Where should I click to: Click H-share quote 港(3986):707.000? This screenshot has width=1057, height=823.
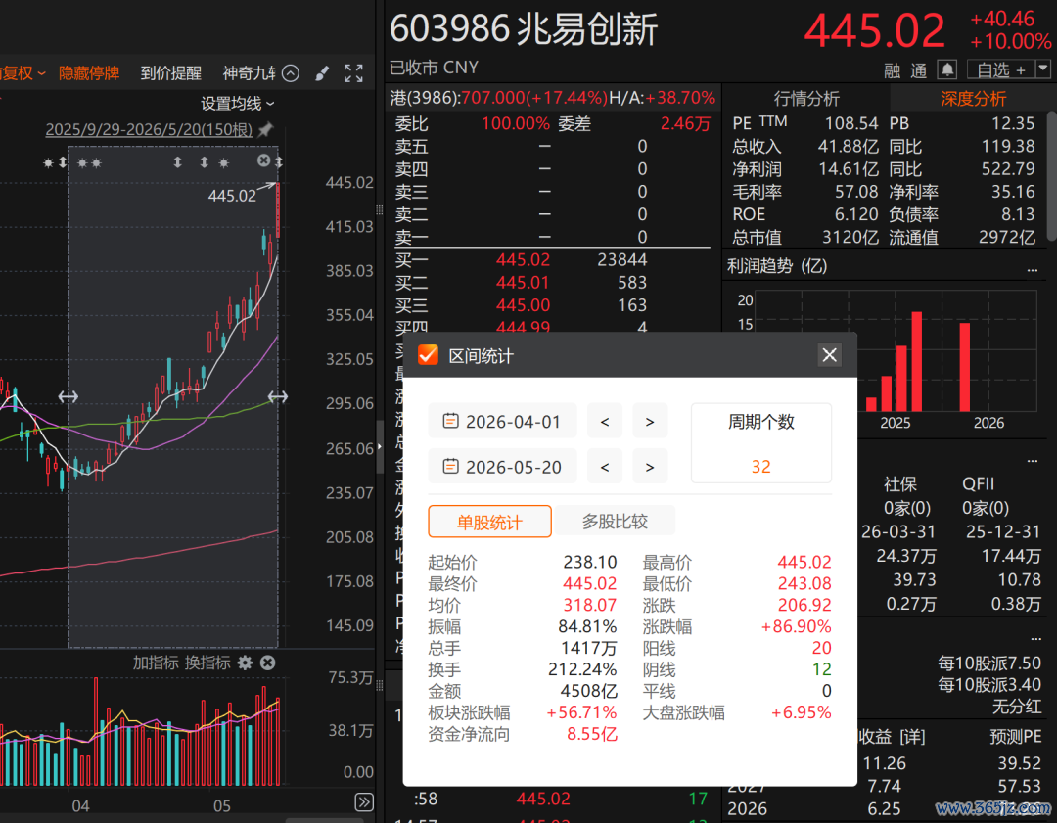pos(499,98)
